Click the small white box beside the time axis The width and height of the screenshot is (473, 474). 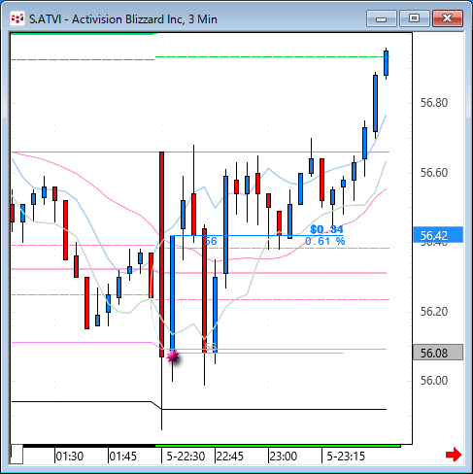(x=17, y=455)
